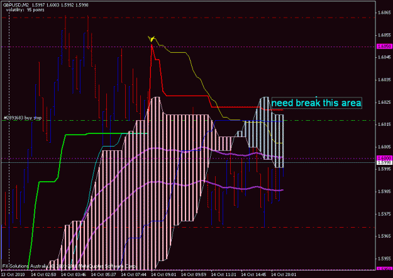This screenshot has width=393, height=278.
Task: Click the 1.6065 price scale value
Action: [384, 13]
